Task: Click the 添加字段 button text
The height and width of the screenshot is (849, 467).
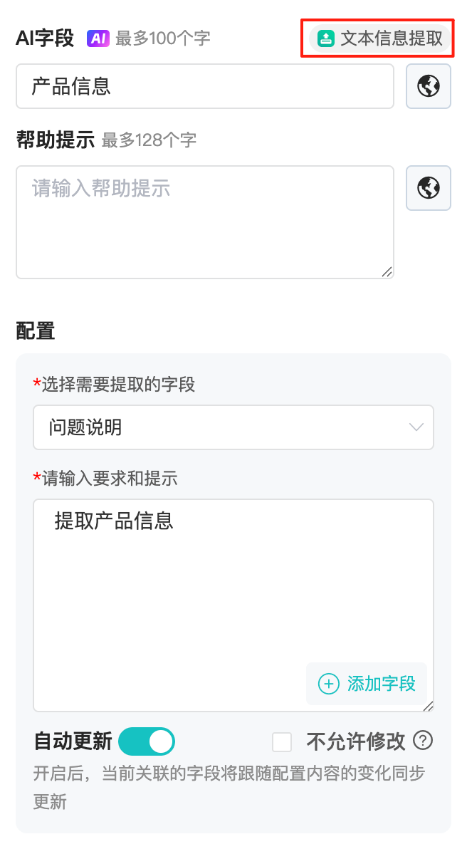Action: click(x=381, y=684)
